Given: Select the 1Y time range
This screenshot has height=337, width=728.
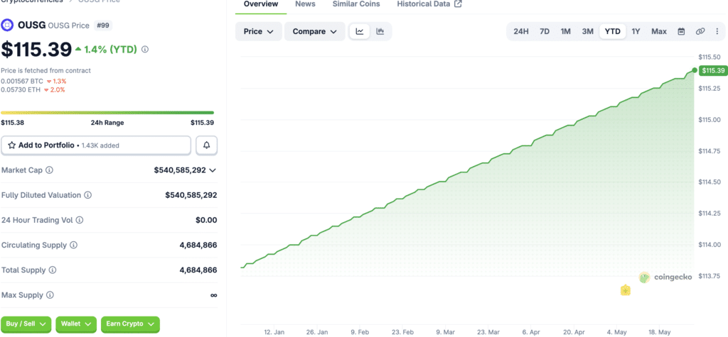Looking at the screenshot, I should (636, 31).
